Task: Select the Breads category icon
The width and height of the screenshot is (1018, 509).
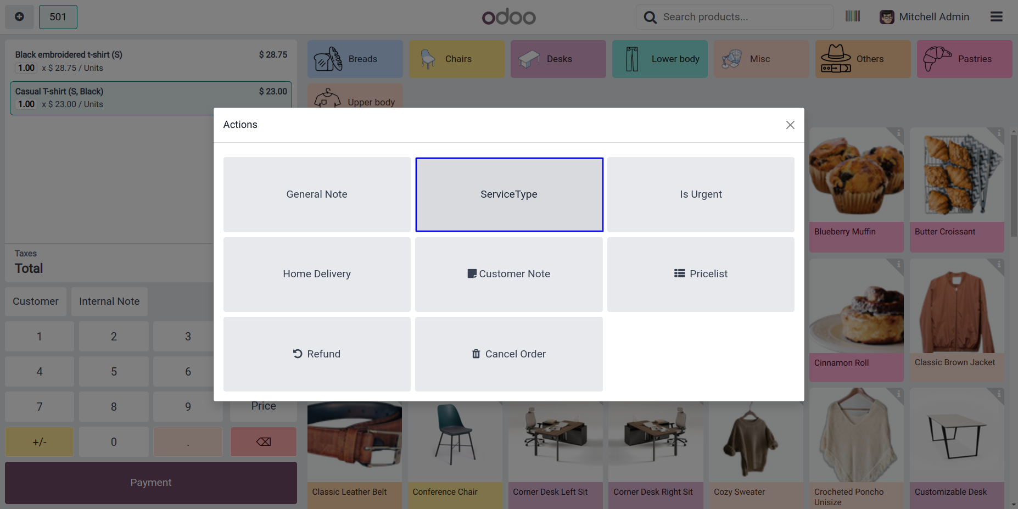Action: (x=328, y=59)
